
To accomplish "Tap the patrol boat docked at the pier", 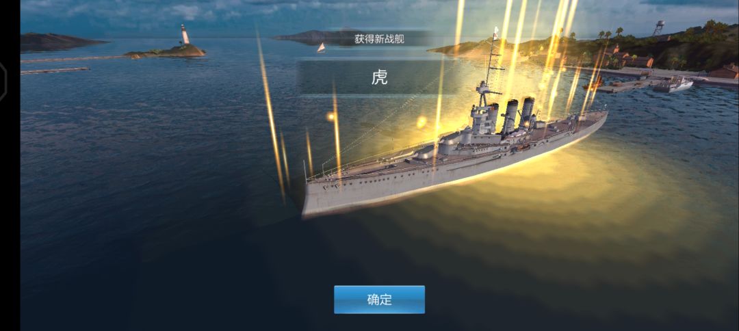I will (x=673, y=84).
